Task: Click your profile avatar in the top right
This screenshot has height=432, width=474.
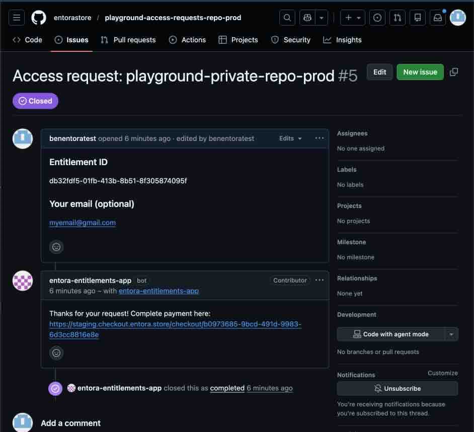Action: [x=457, y=17]
